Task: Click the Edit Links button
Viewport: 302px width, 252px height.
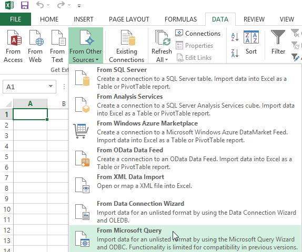Action: [194, 58]
